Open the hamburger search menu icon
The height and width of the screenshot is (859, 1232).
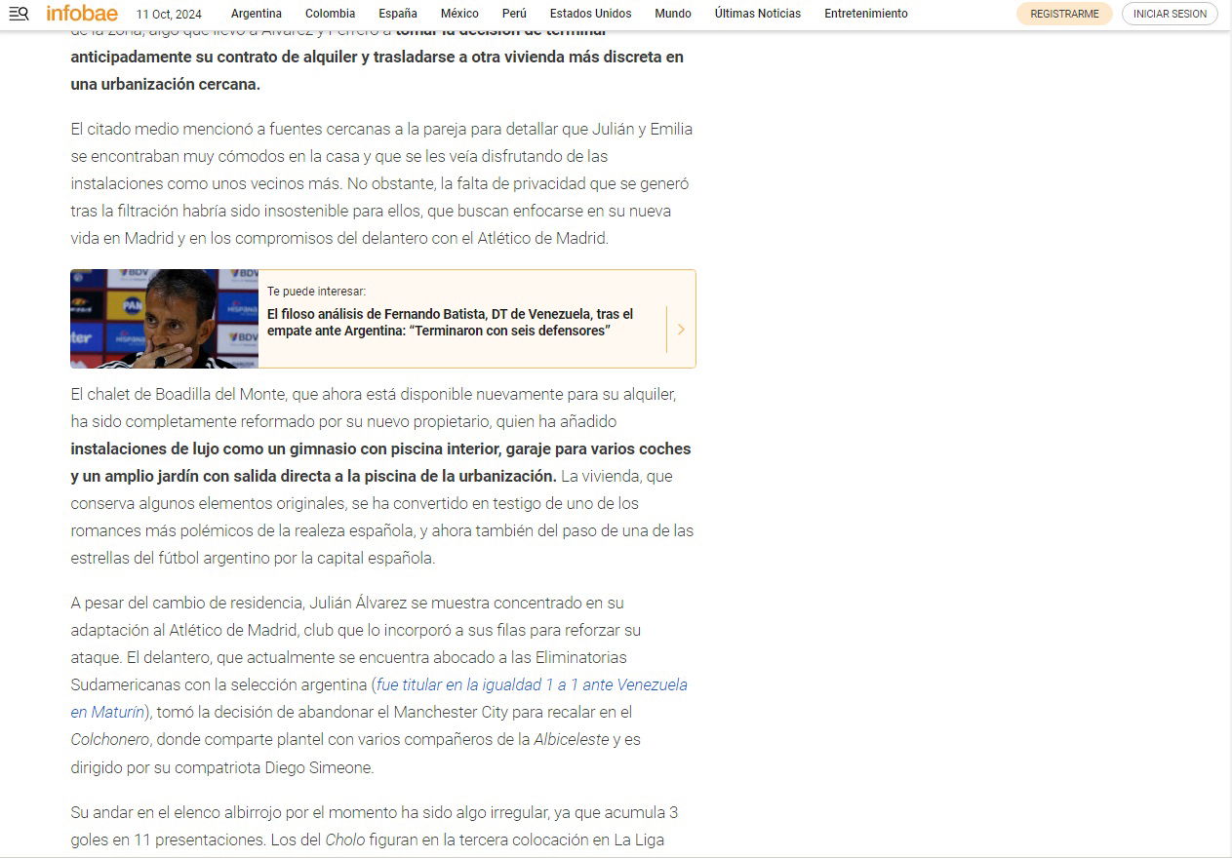19,14
